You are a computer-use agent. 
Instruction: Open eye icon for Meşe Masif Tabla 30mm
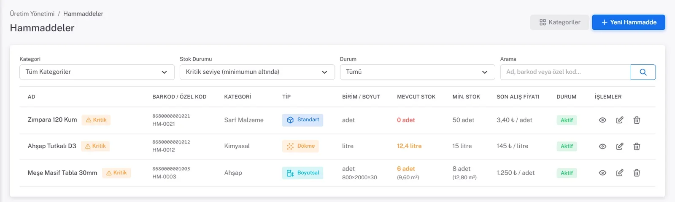tap(602, 173)
